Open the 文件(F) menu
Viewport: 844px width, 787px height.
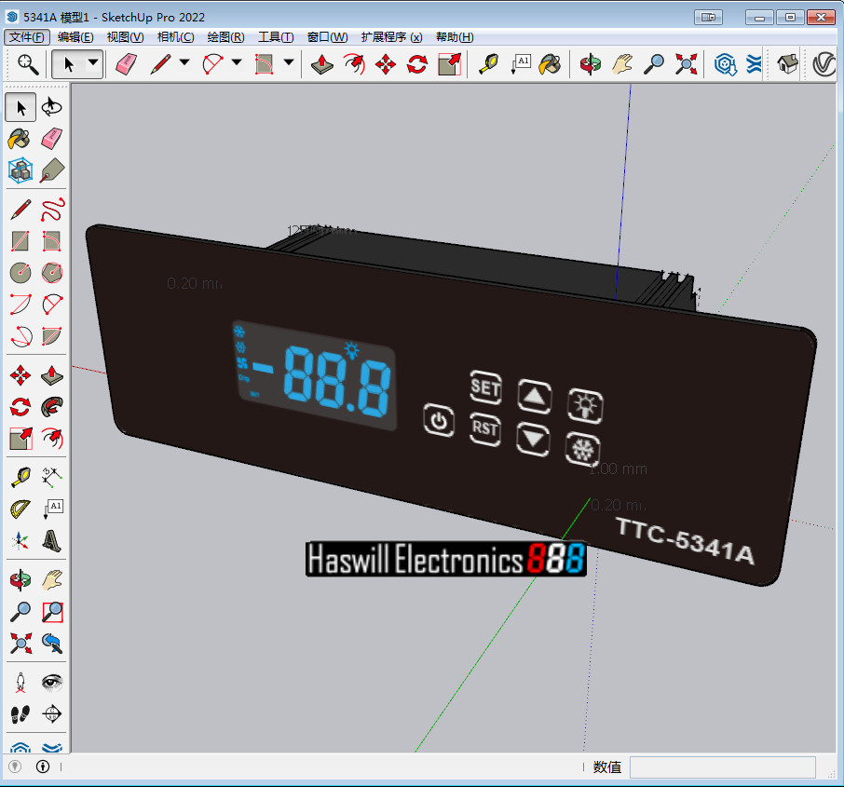(27, 37)
